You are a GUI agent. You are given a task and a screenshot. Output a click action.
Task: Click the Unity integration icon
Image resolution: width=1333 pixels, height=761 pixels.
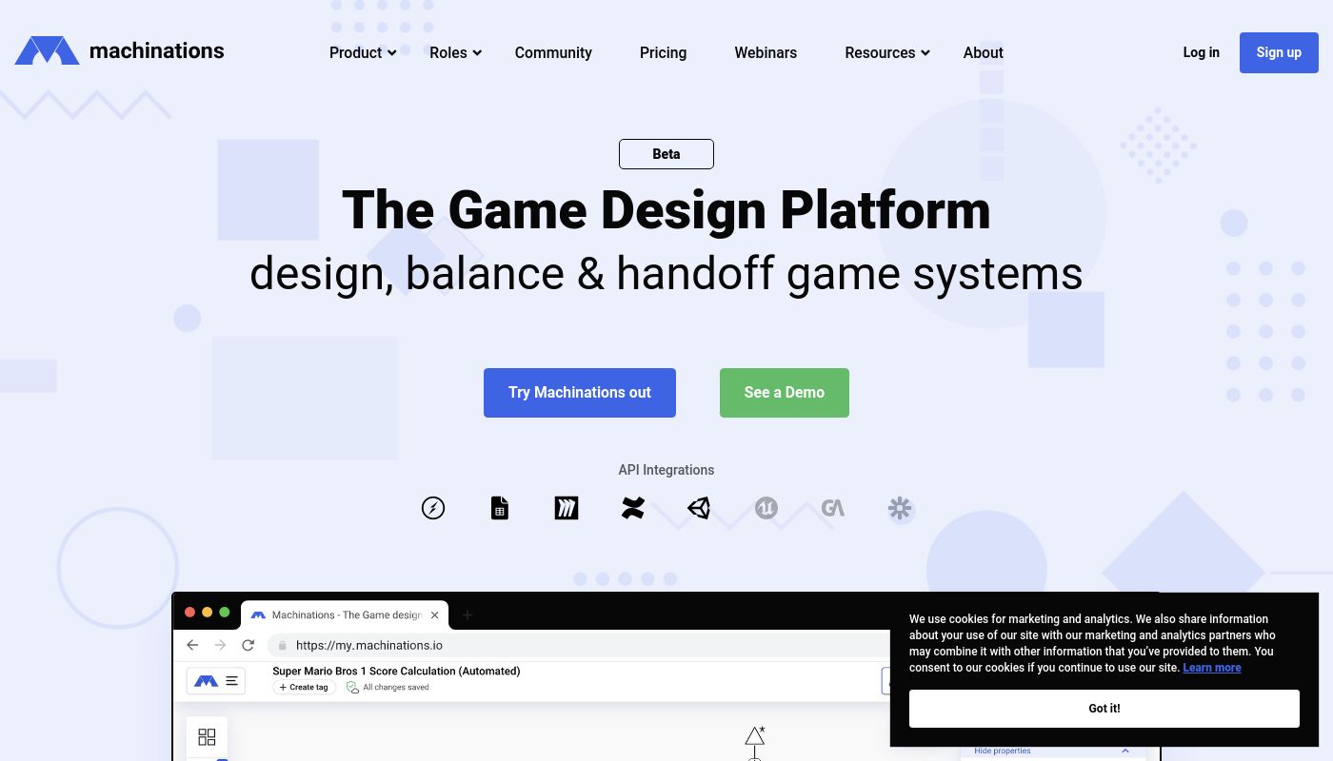pos(700,508)
